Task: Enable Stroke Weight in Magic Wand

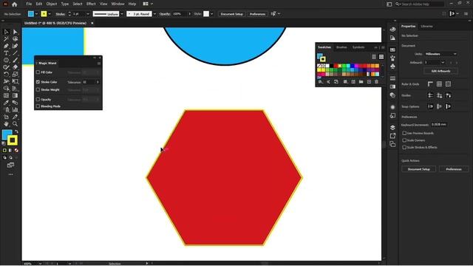Action: (38, 89)
